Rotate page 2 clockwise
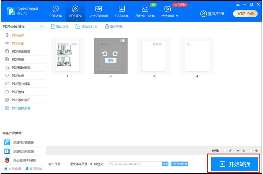Screen dimensions: 263x174 [116, 54]
